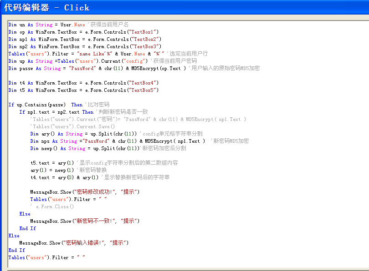Click the line declaring 'Dim un As String'
369x271 pixels.
(68, 25)
